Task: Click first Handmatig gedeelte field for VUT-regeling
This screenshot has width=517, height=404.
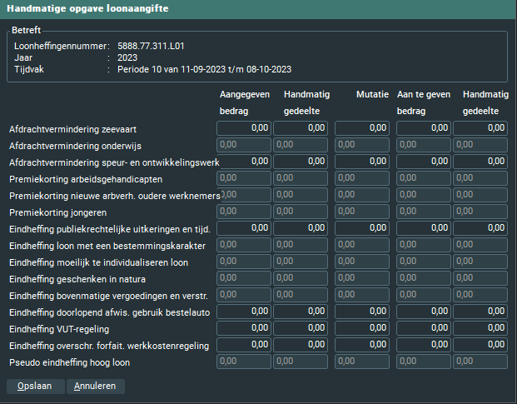Action: [300, 328]
